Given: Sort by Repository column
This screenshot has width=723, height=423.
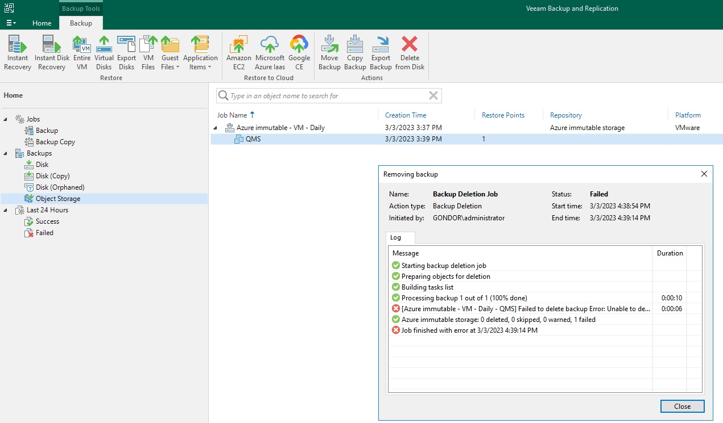Looking at the screenshot, I should pos(566,115).
